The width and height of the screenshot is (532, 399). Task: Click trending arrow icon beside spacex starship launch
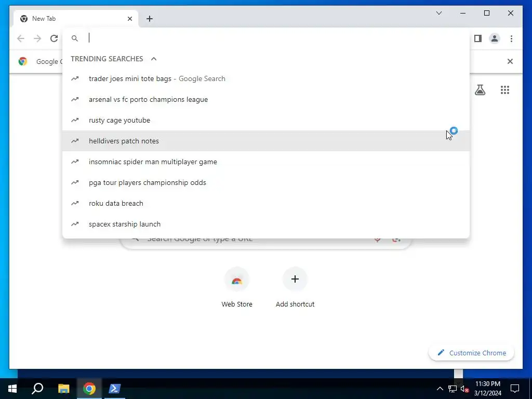(75, 224)
